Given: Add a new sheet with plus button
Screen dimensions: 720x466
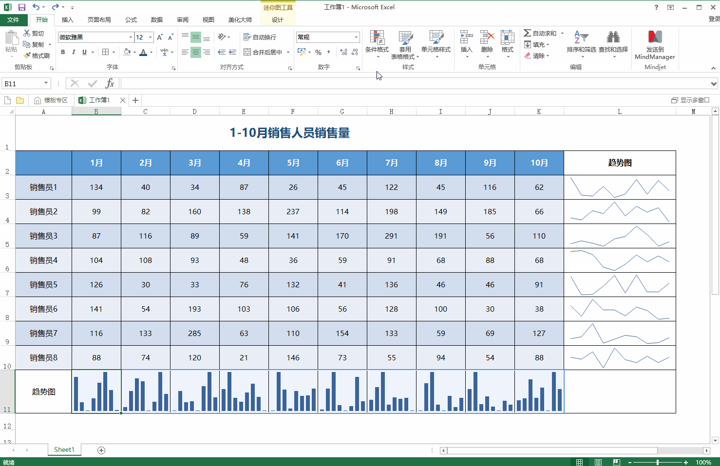Looking at the screenshot, I should pos(101,450).
